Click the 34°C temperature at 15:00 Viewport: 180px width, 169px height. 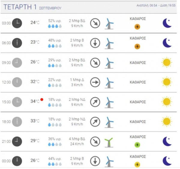click(34, 101)
